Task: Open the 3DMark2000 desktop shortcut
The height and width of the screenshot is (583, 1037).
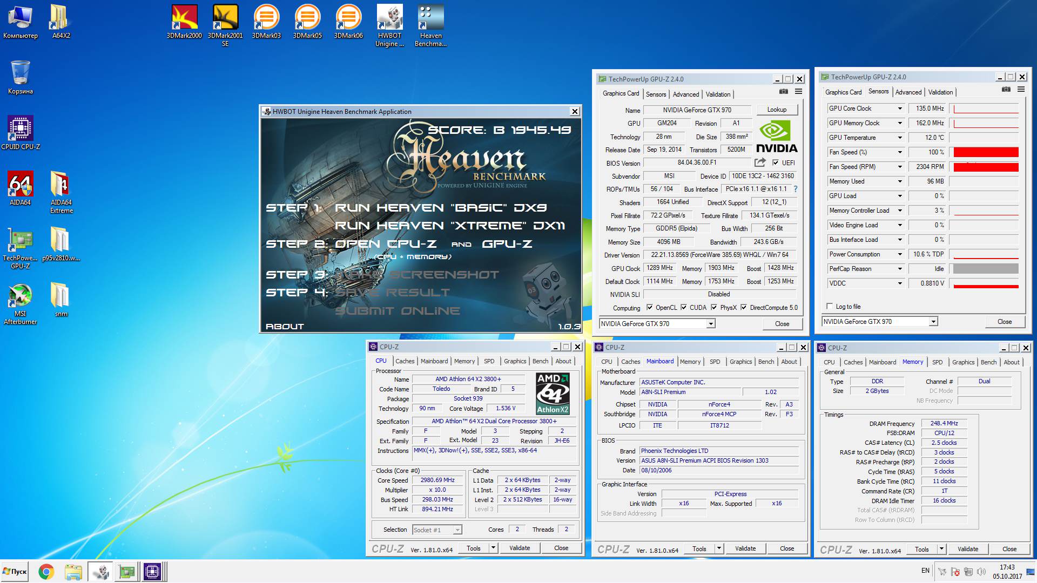Action: [184, 22]
